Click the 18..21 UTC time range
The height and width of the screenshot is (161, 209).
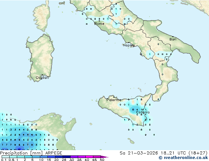pos(173,153)
